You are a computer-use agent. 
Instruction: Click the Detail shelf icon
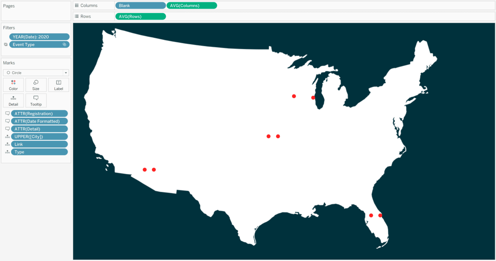(13, 100)
